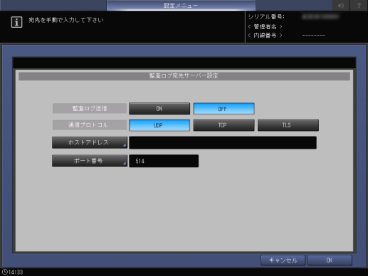368x276 pixels.
Task: Select the 設定メニュー tab at the top
Action: (x=181, y=5)
